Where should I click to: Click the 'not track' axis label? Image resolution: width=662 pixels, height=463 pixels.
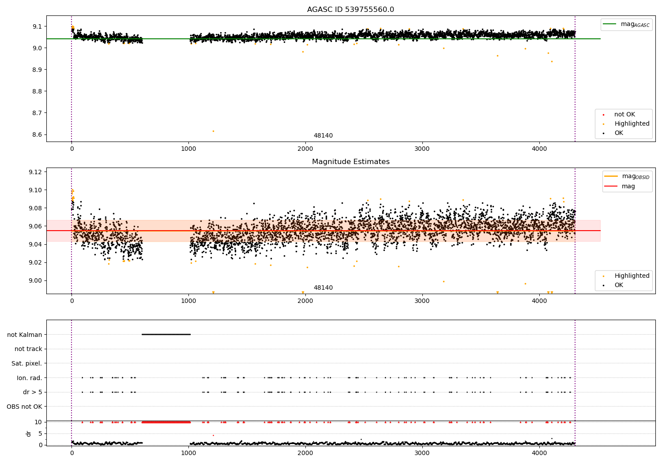28,349
